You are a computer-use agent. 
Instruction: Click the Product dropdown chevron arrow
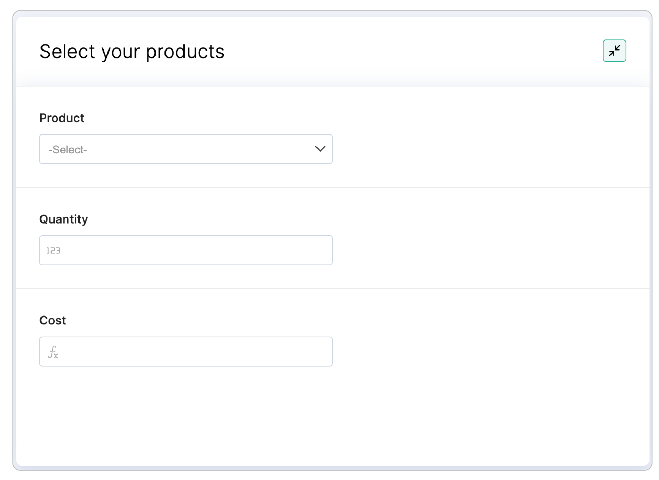click(x=320, y=149)
